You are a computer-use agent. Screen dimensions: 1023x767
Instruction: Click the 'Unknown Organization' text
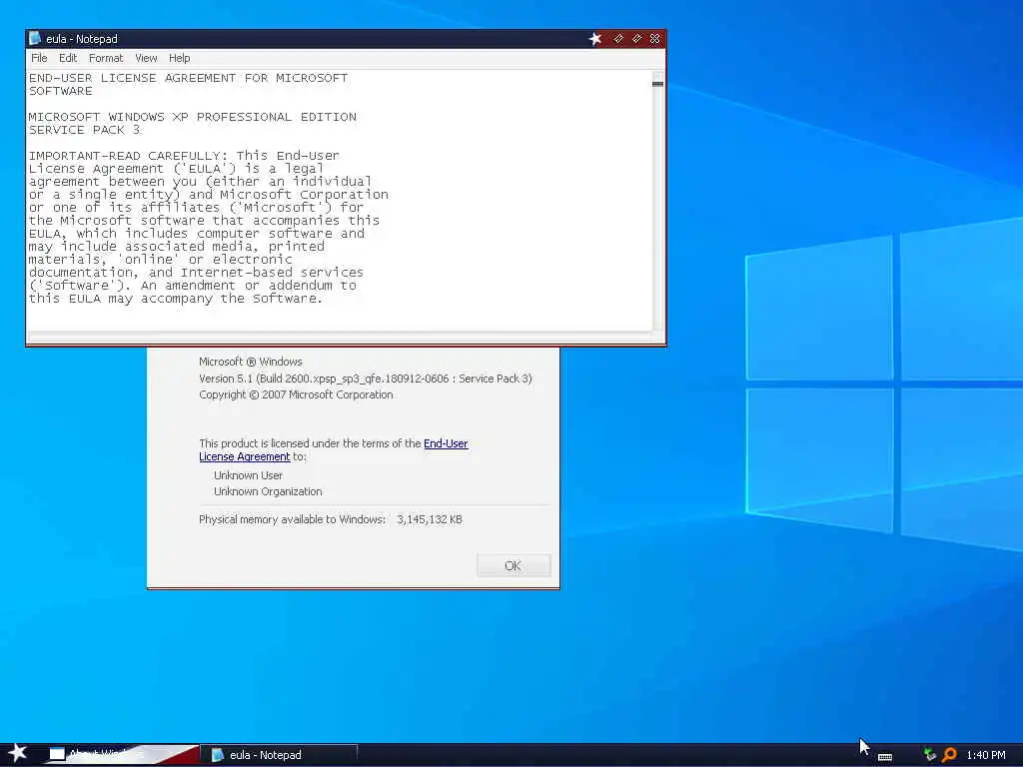tap(268, 491)
